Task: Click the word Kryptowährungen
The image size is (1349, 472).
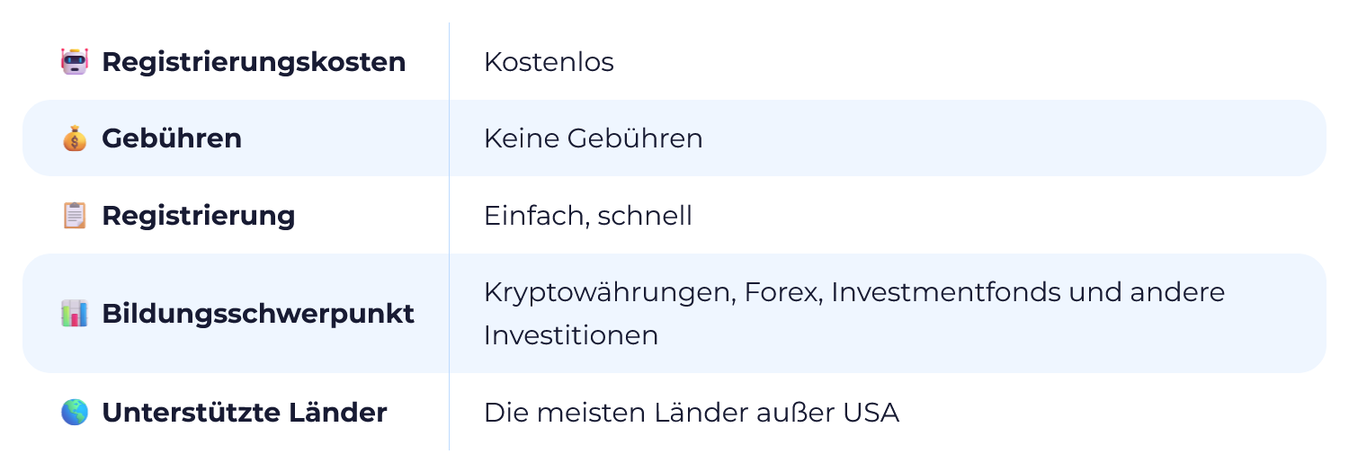Action: click(607, 294)
